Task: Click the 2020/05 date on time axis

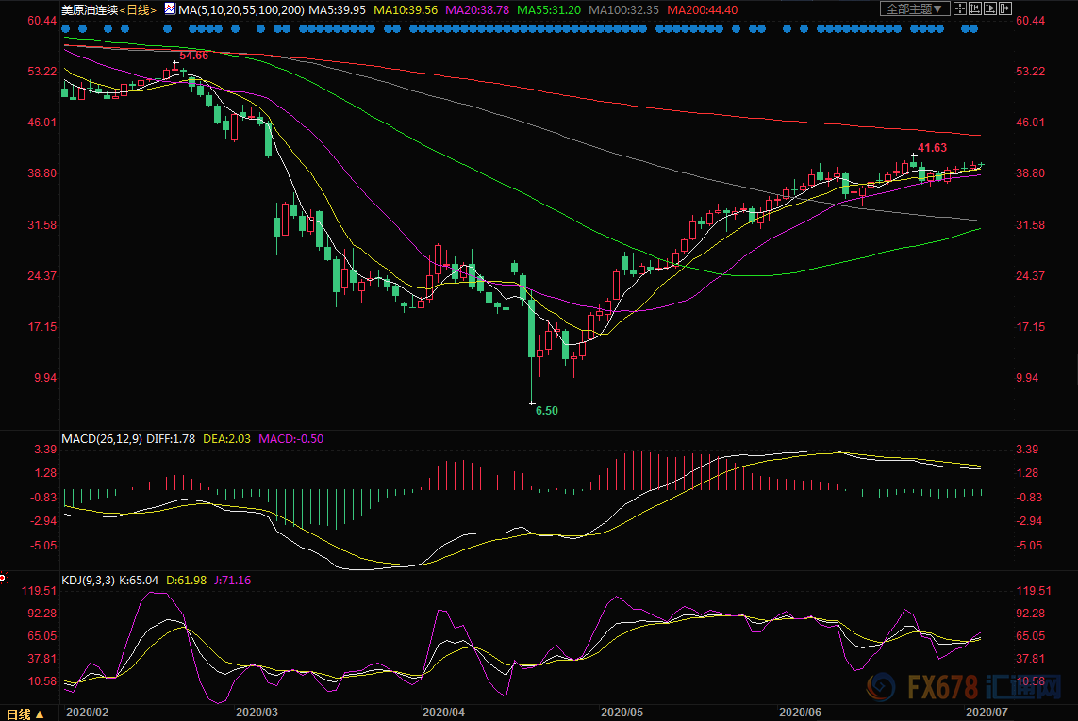Action: coord(622,713)
